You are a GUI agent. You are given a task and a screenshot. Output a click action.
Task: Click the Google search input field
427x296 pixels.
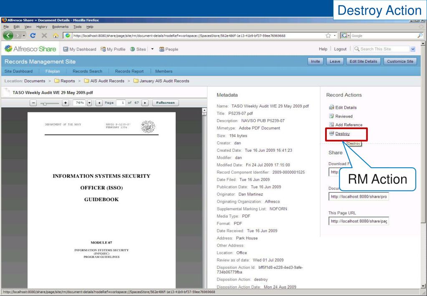coord(384,36)
